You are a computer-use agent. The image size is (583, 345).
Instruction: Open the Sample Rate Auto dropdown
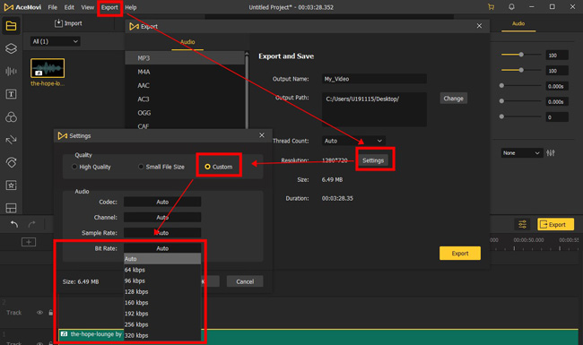click(162, 233)
